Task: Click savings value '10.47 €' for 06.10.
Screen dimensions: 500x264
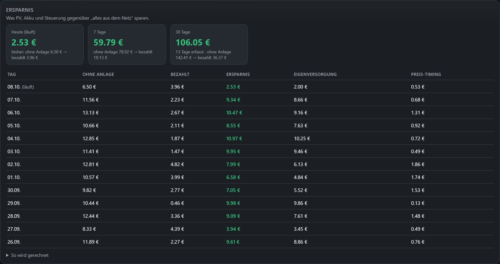Action: click(234, 113)
